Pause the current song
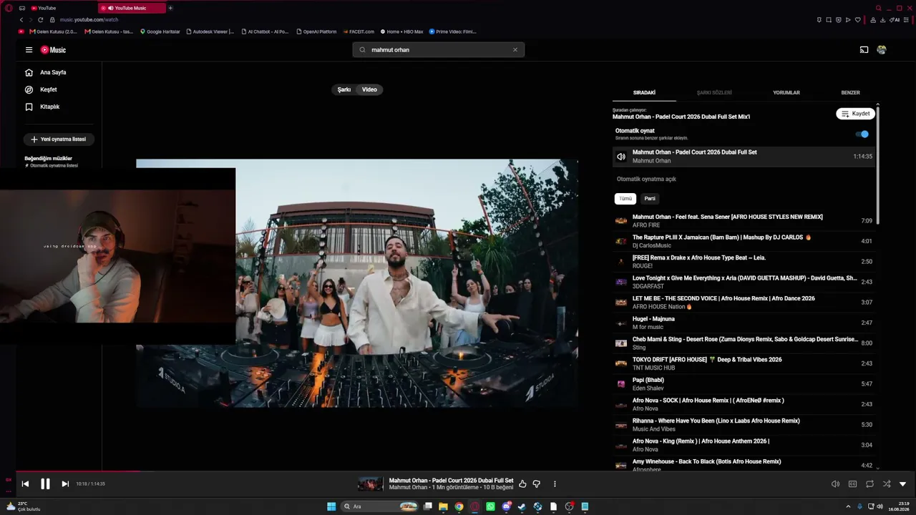The width and height of the screenshot is (916, 515). pos(45,484)
